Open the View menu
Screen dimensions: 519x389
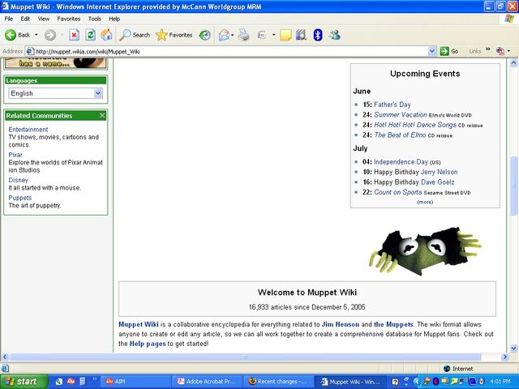tap(43, 19)
